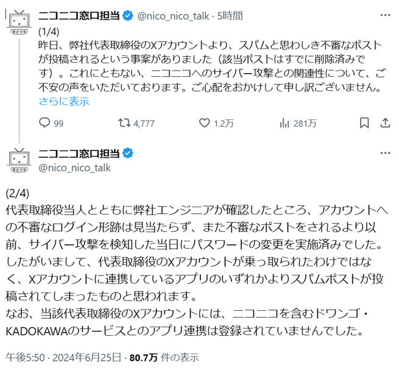Click the 4,777 repost count
The width and height of the screenshot is (399, 373).
click(144, 123)
